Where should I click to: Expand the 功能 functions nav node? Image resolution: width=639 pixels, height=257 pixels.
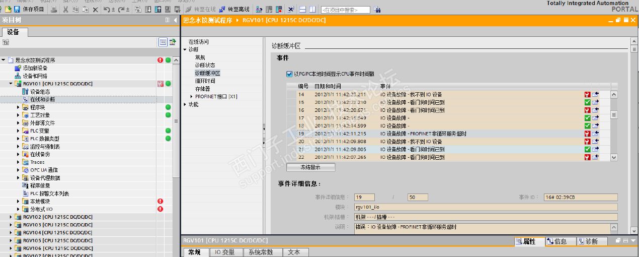click(185, 104)
